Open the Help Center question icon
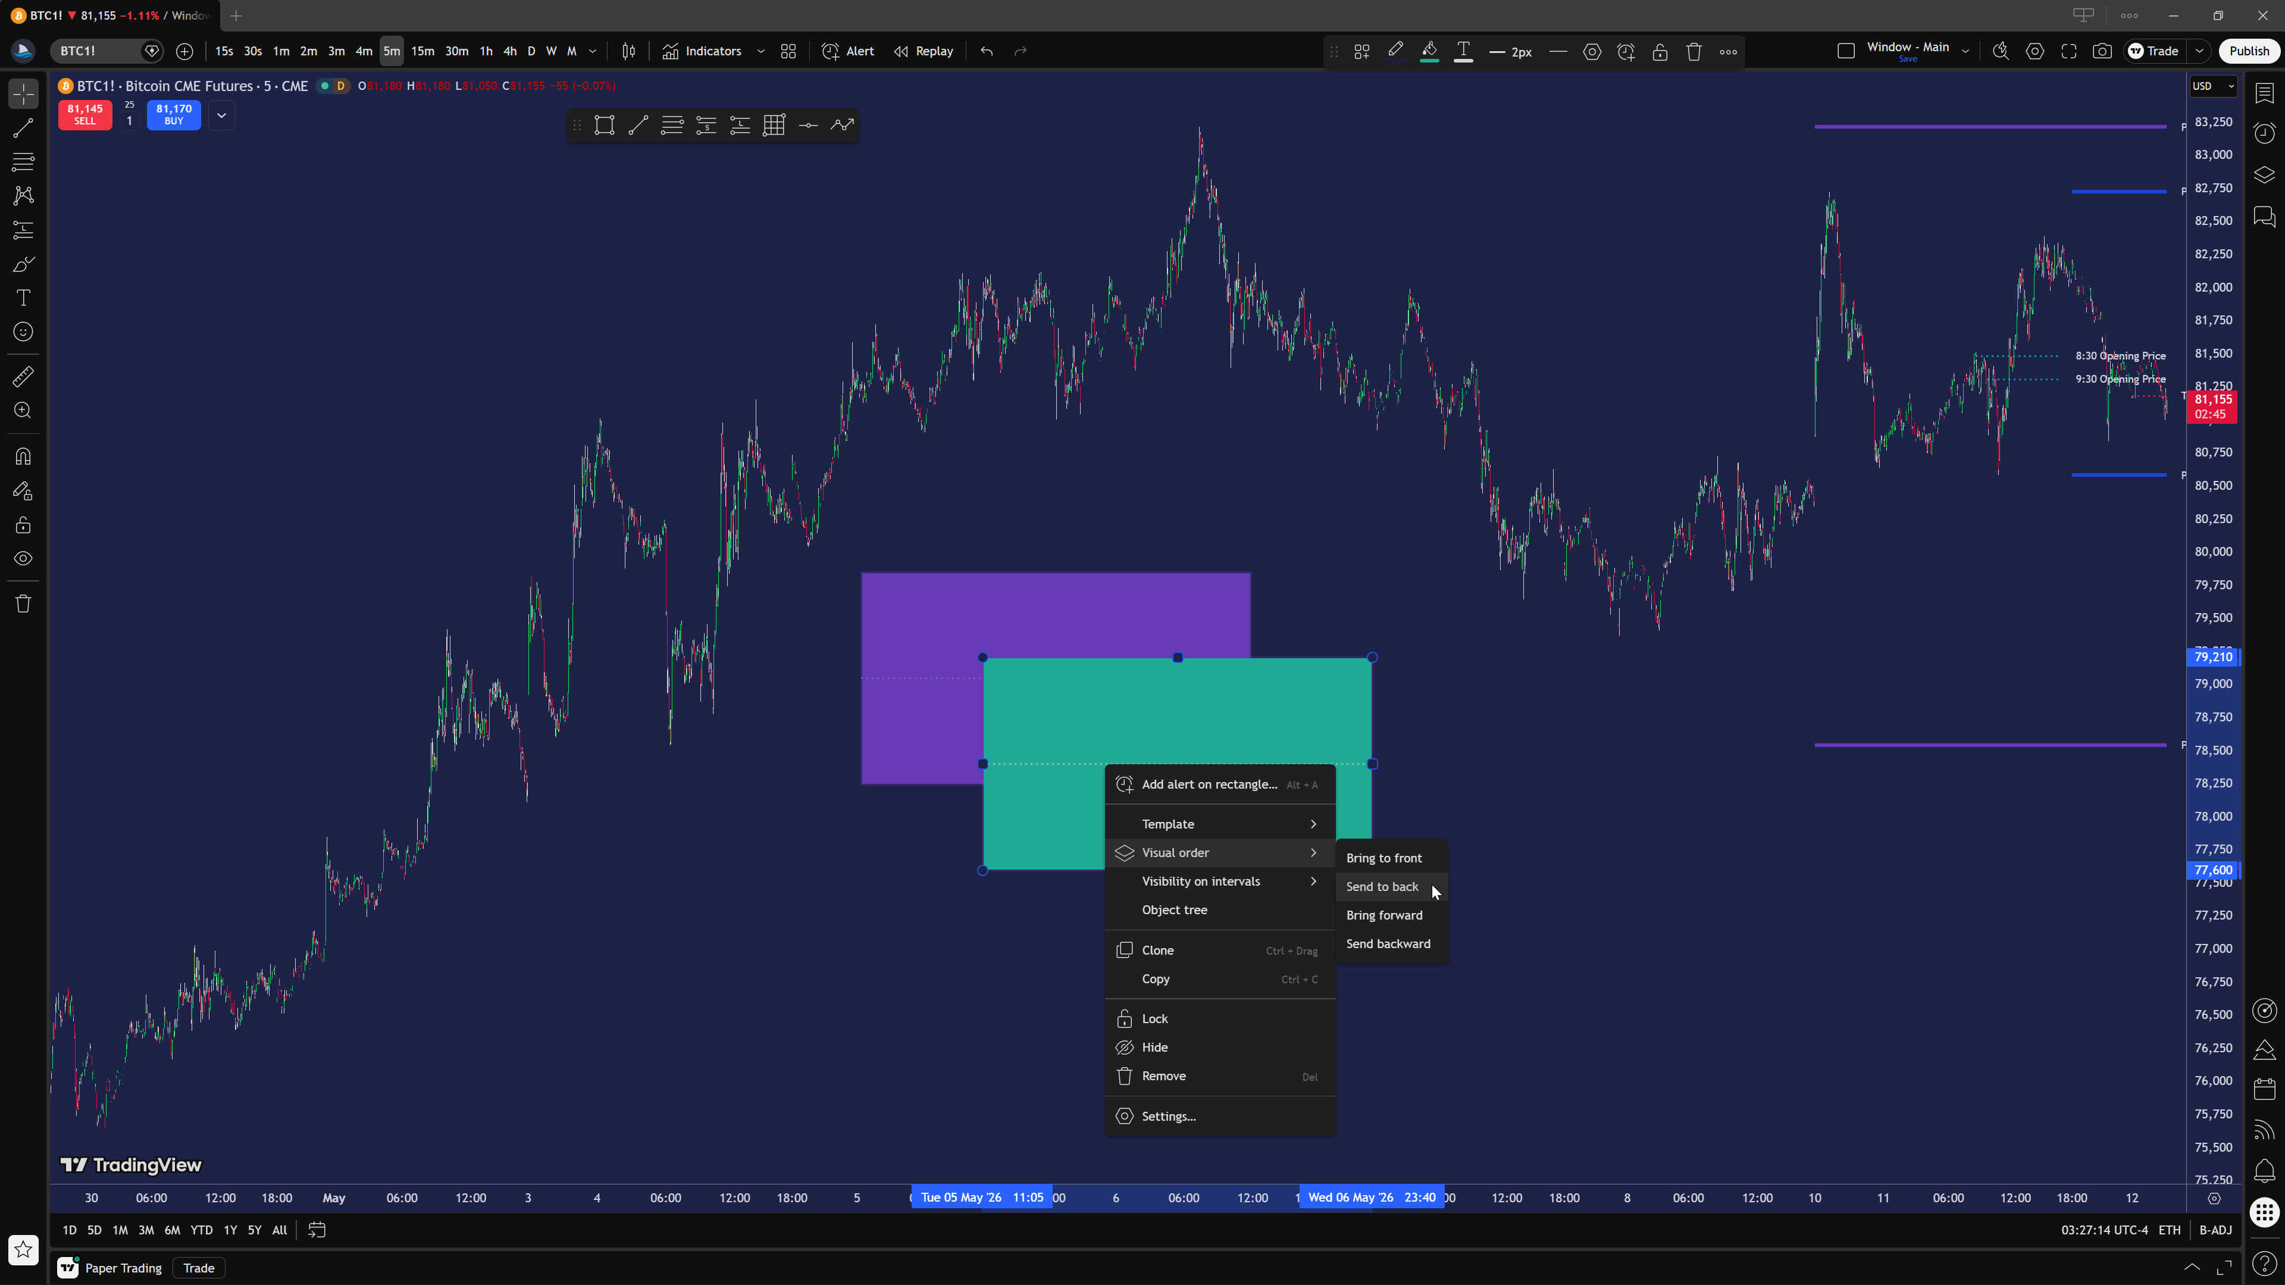2285x1285 pixels. click(2265, 1264)
